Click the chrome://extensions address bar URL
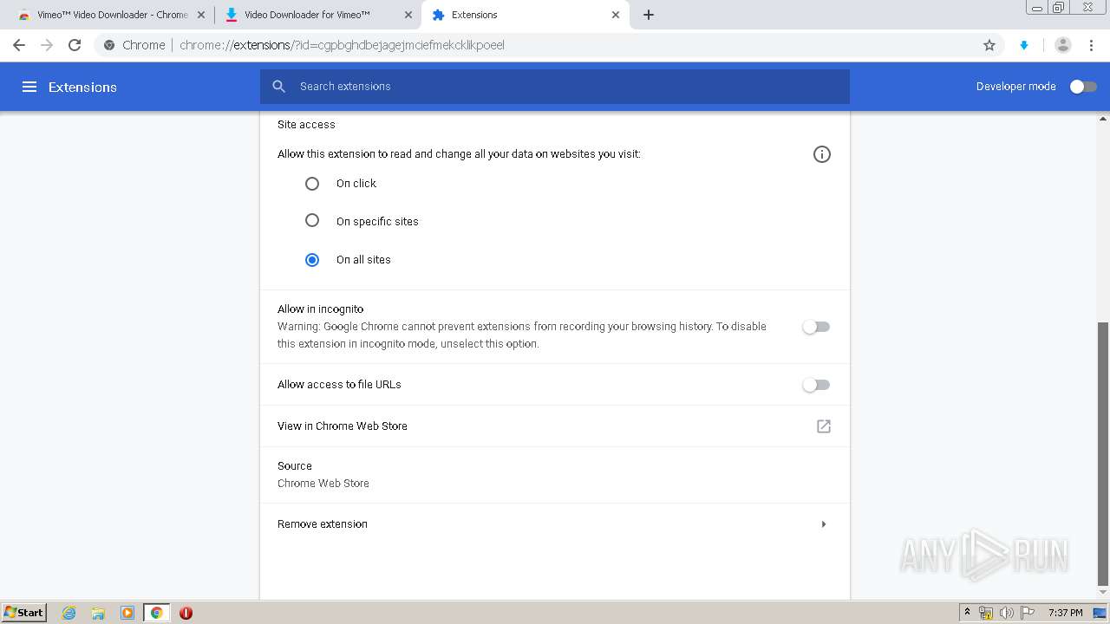The height and width of the screenshot is (624, 1110). click(342, 45)
